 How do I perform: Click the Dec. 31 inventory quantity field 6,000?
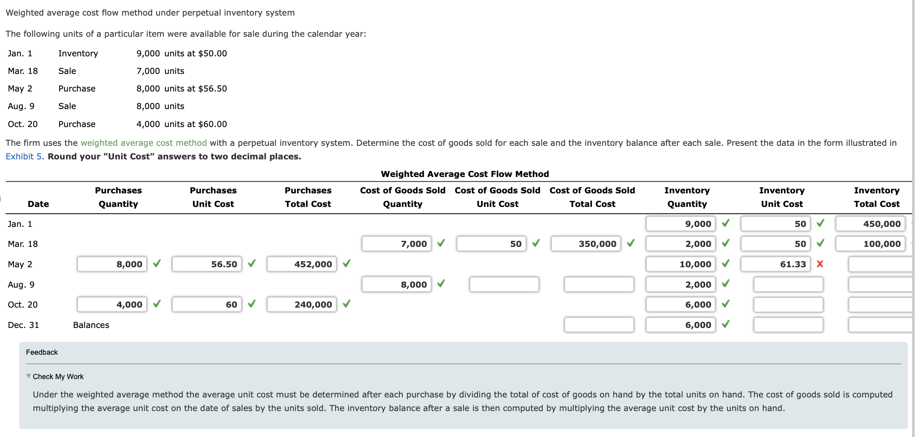[680, 325]
